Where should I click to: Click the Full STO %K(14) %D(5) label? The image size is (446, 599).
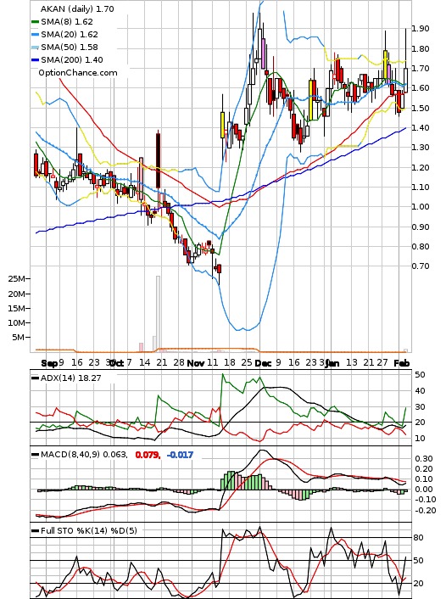tap(88, 530)
